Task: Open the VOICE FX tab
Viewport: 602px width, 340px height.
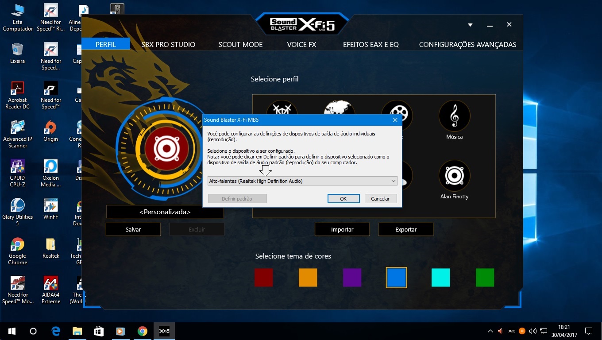Action: [301, 44]
